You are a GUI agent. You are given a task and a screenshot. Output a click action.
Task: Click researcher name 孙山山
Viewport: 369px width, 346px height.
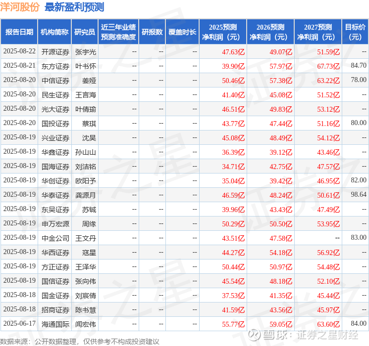coord(86,152)
